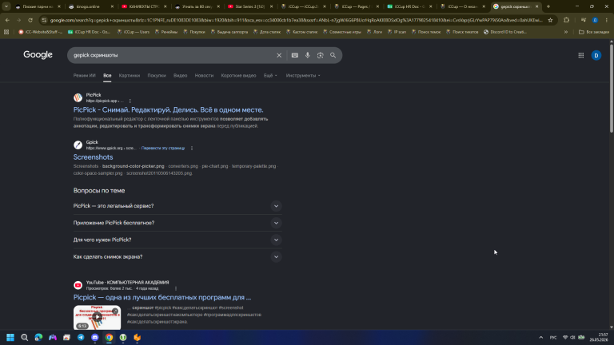
Task: Open the three-dot menu of the PicPick result
Action: click(x=130, y=101)
